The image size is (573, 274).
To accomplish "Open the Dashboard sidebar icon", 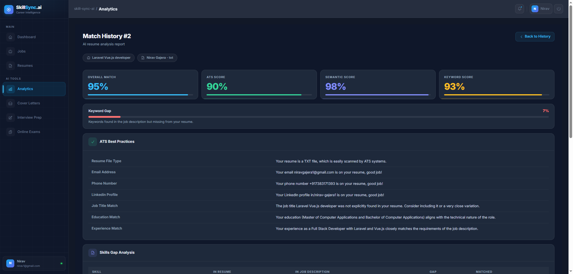I will tap(10, 37).
